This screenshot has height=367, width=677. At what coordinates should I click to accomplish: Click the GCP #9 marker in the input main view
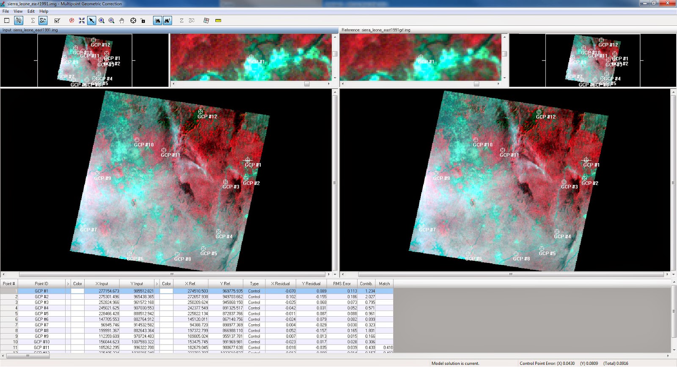[x=97, y=174]
